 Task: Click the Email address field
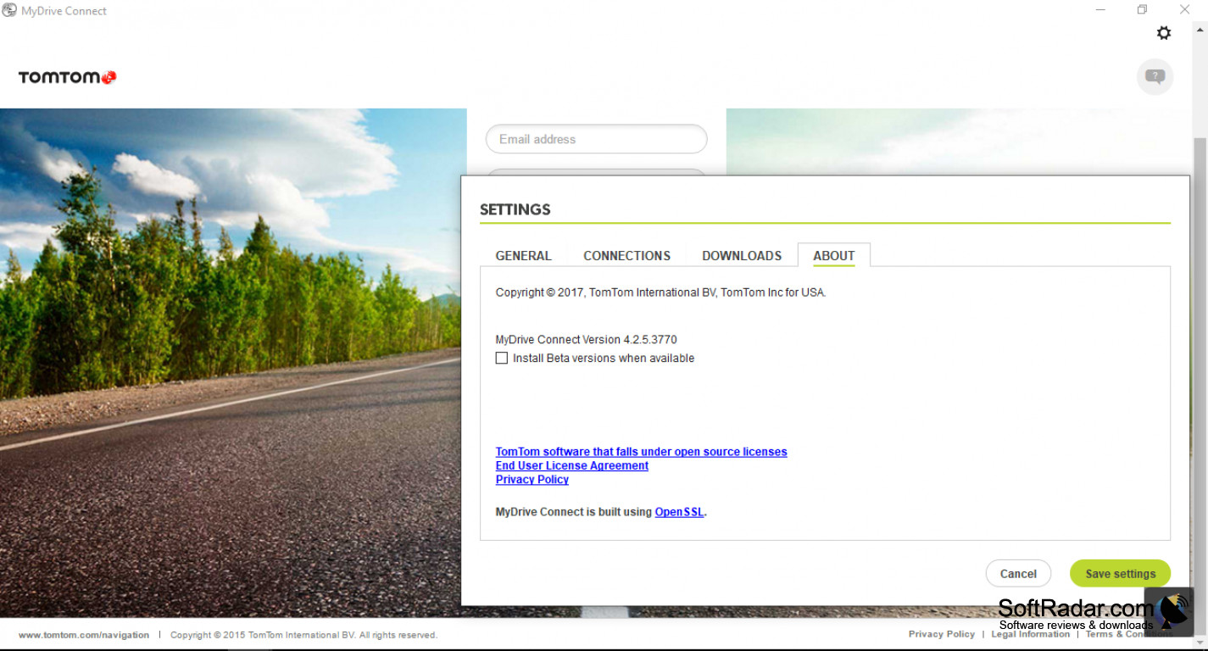(596, 139)
